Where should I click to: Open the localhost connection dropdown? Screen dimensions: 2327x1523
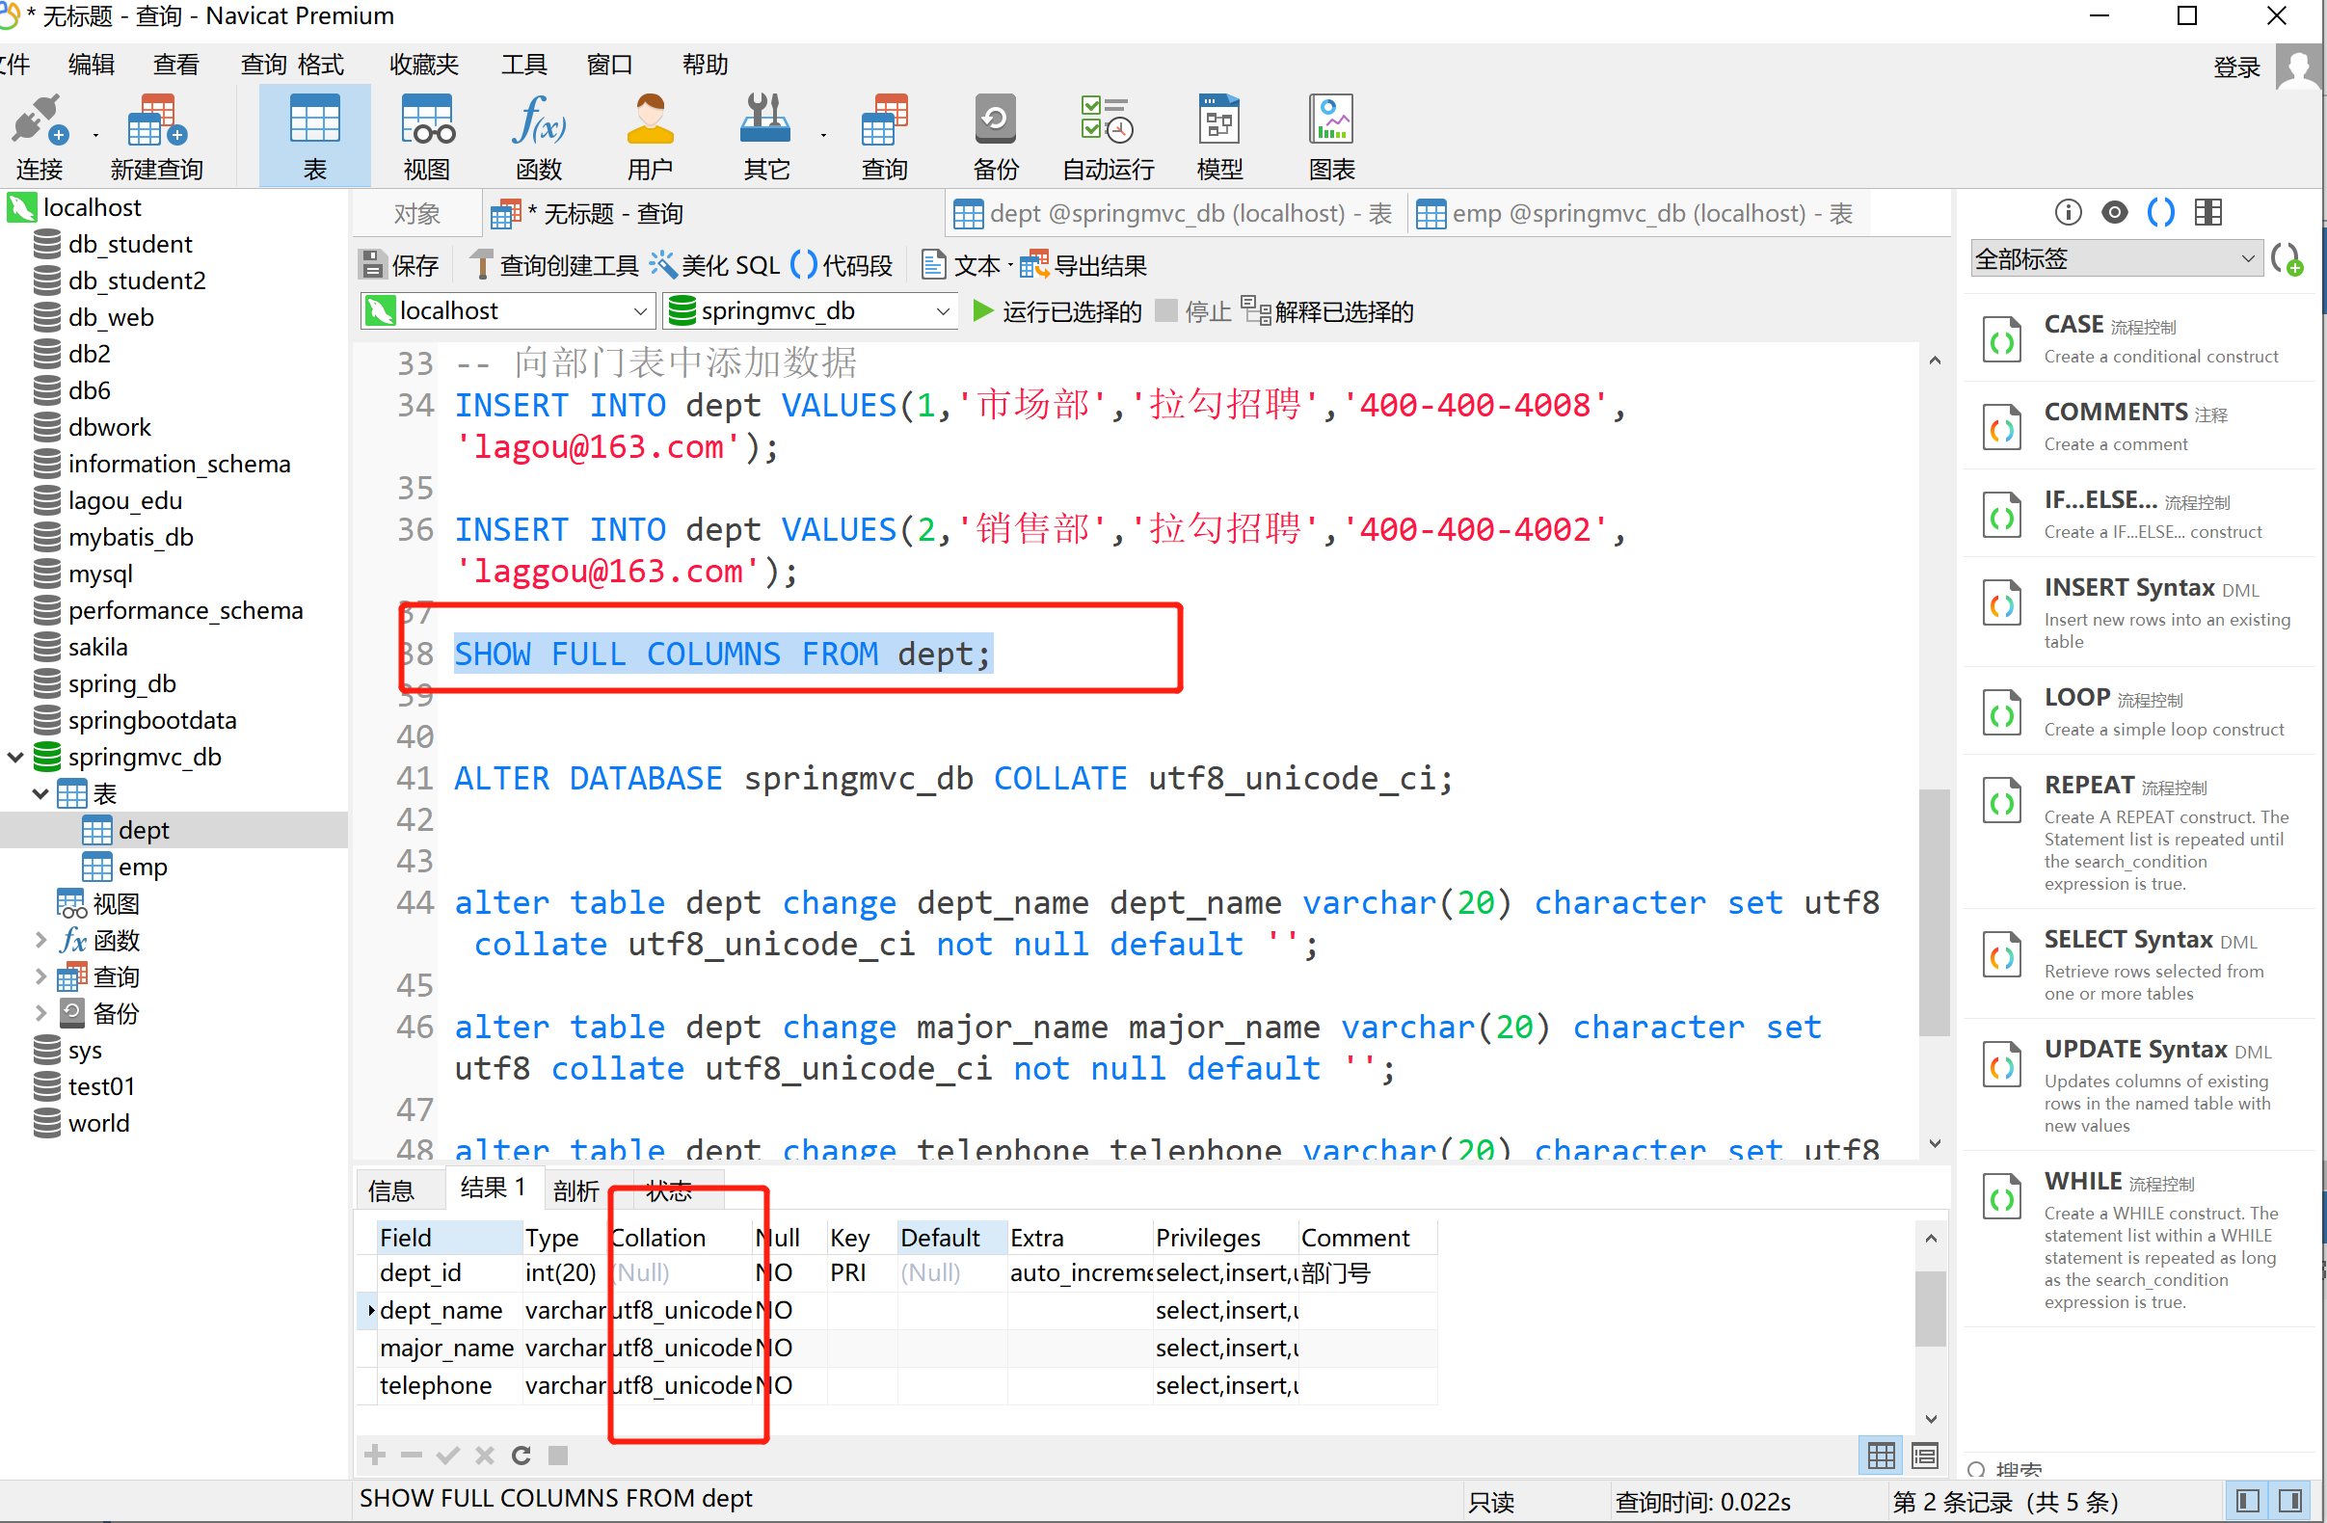pyautogui.click(x=639, y=310)
